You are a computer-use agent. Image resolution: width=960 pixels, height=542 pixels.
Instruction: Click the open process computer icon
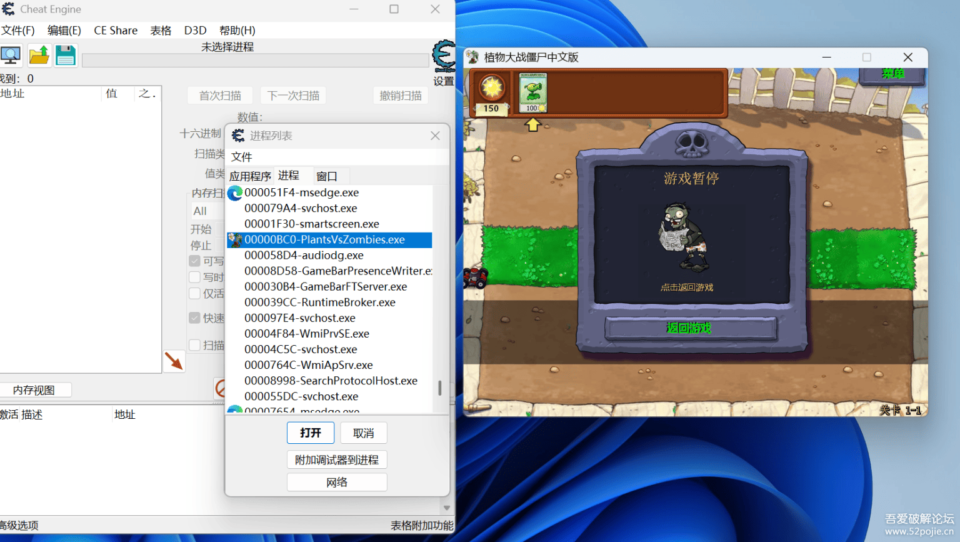coord(11,56)
